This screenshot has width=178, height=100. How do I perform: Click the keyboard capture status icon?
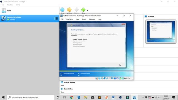click(x=123, y=78)
